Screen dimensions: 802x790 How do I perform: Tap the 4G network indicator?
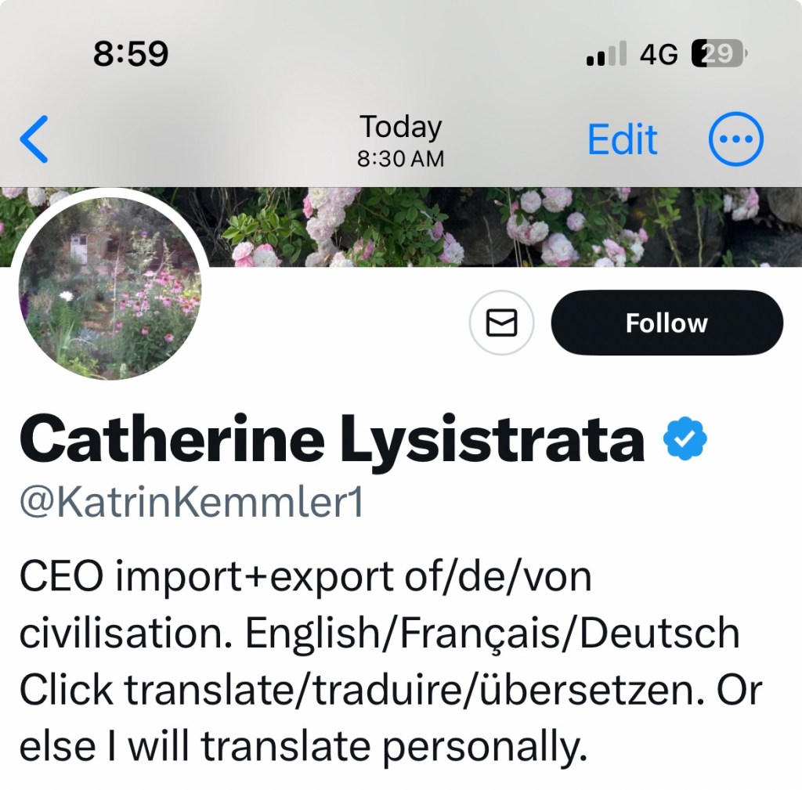(658, 55)
